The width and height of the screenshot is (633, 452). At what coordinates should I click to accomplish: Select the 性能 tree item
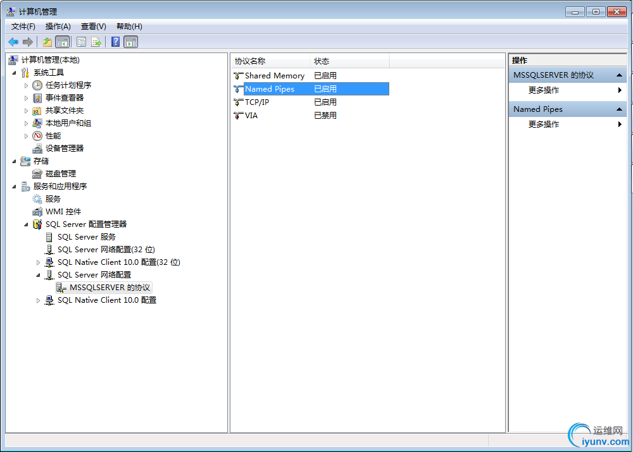tap(53, 136)
